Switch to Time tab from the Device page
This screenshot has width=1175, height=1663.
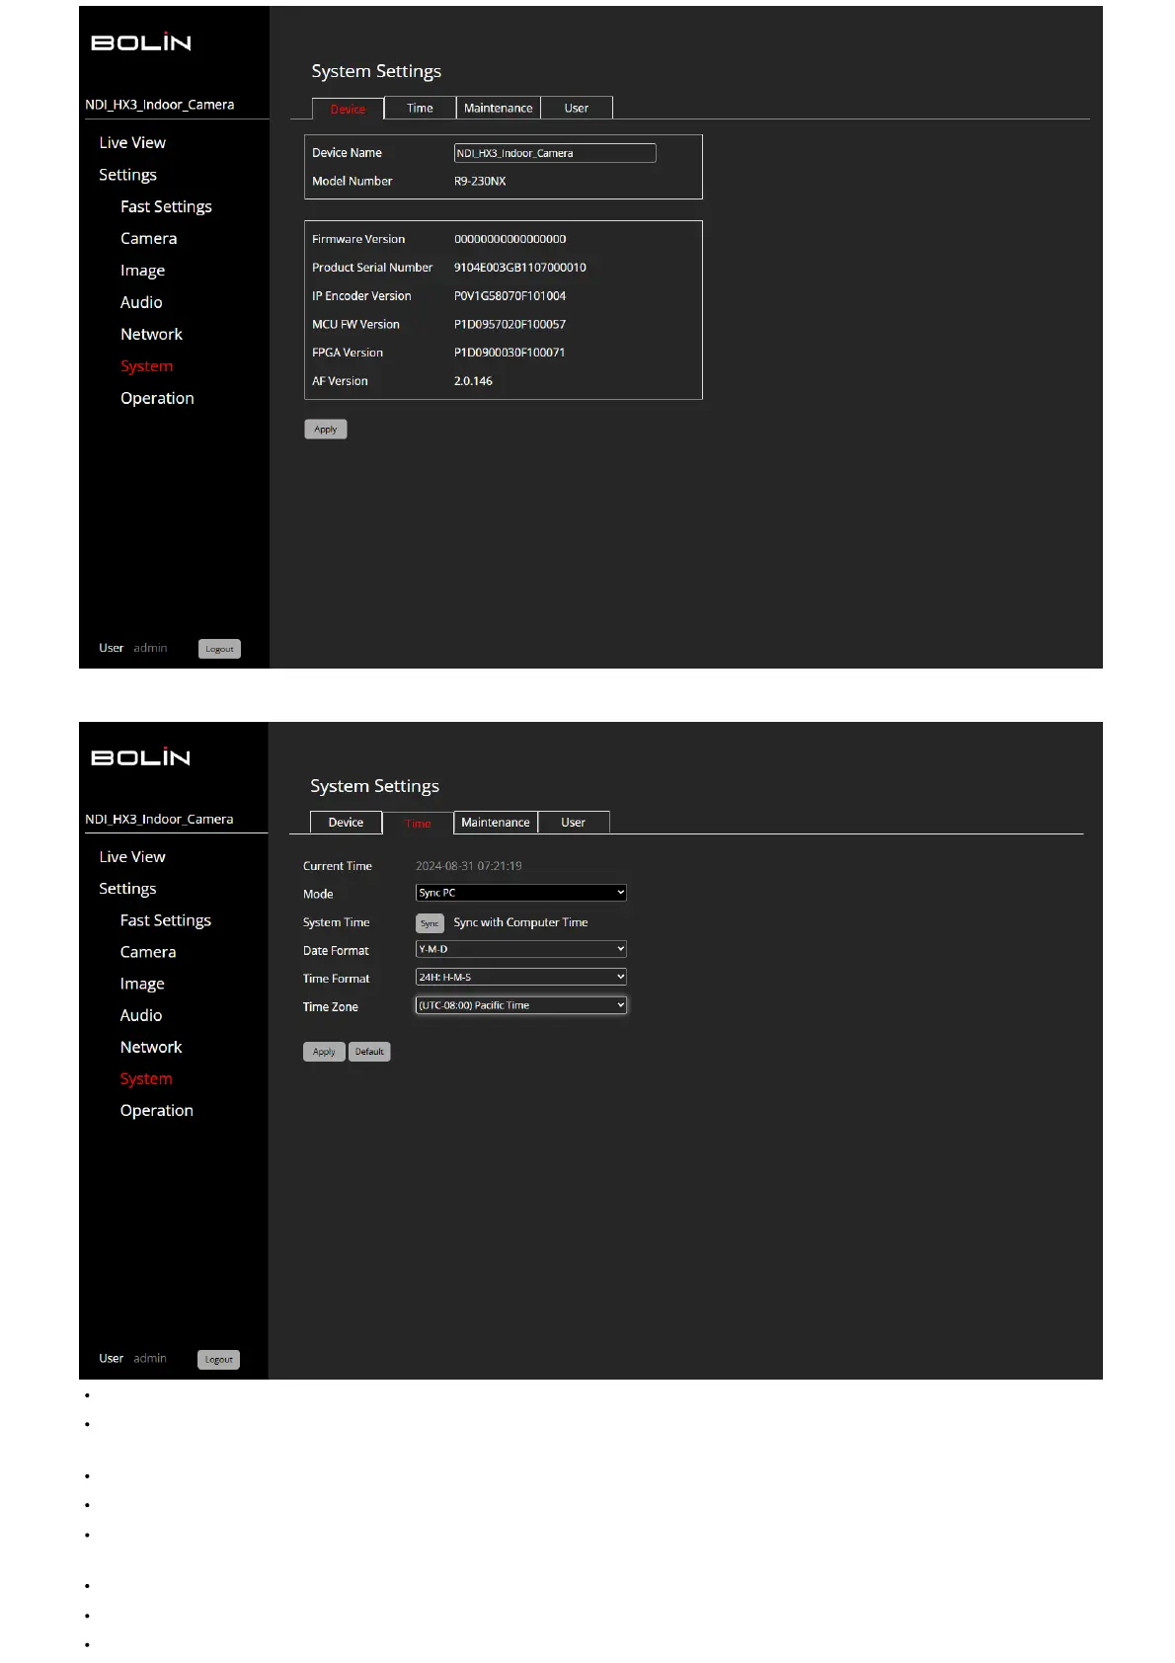420,109
